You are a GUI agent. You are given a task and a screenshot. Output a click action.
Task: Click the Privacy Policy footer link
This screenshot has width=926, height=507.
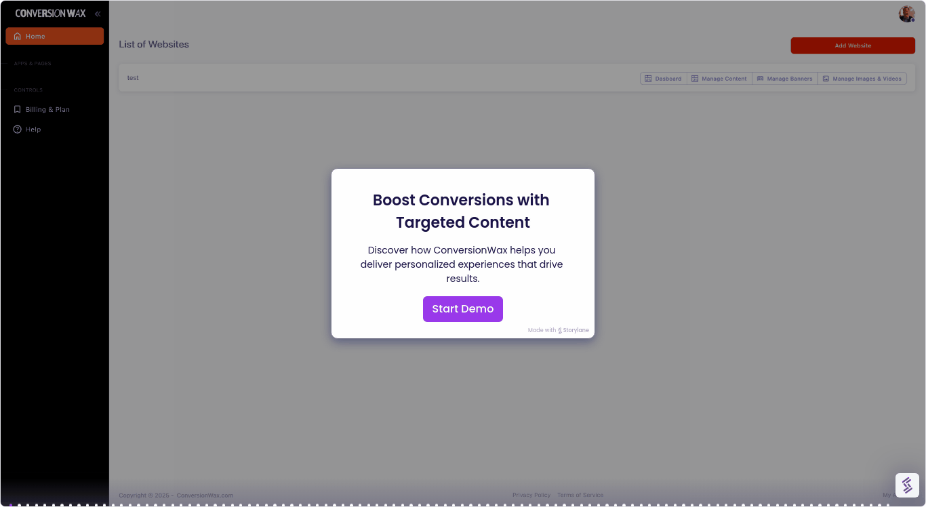point(531,495)
